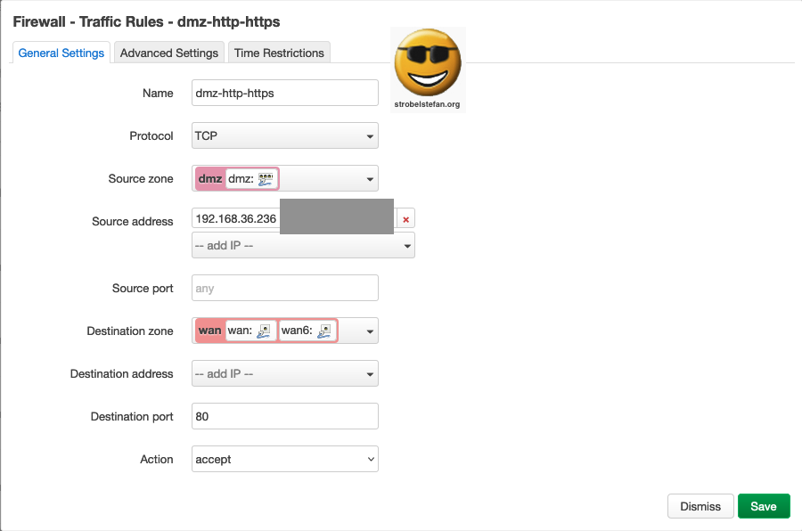Expand the Destination zone dropdown
The height and width of the screenshot is (531, 802).
coord(370,331)
